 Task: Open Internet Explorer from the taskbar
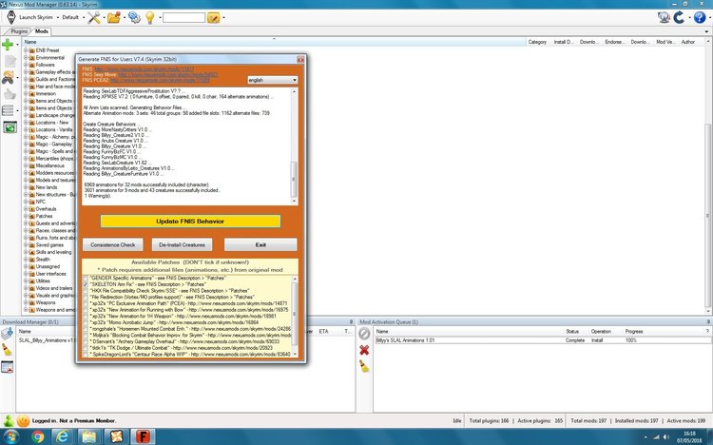[63, 436]
